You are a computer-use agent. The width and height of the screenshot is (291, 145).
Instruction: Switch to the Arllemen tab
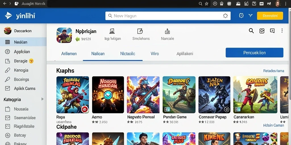69,54
